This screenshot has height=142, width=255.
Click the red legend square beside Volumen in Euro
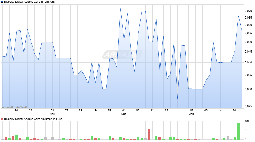coord(2,119)
